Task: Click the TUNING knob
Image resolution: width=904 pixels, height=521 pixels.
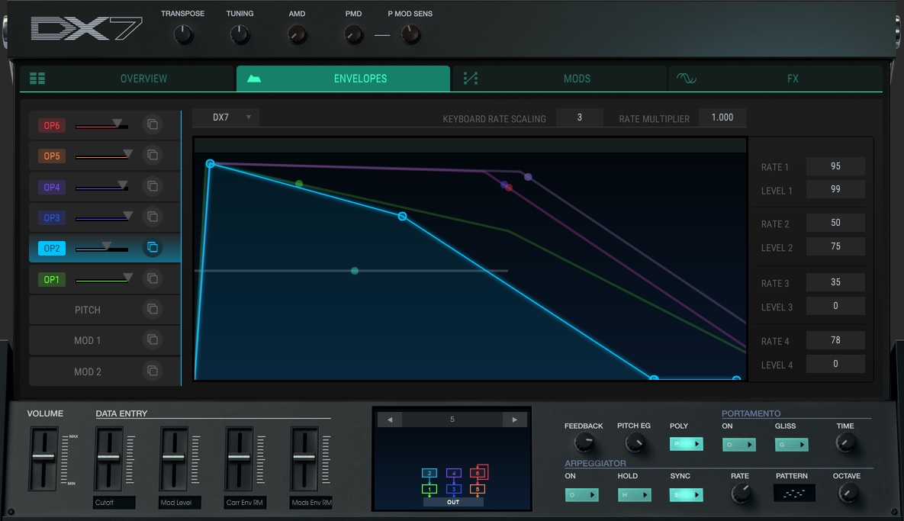Action: pos(240,35)
